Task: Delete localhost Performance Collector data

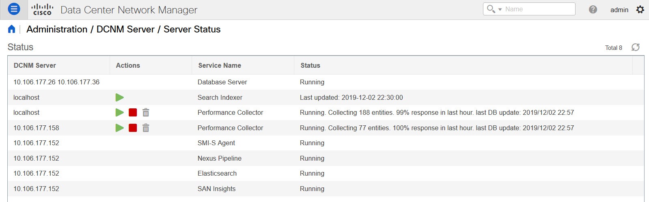Action: (x=146, y=112)
